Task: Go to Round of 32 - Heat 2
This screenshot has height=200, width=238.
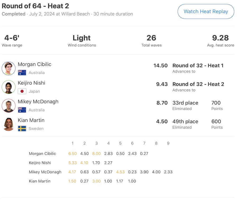Action: point(198,84)
